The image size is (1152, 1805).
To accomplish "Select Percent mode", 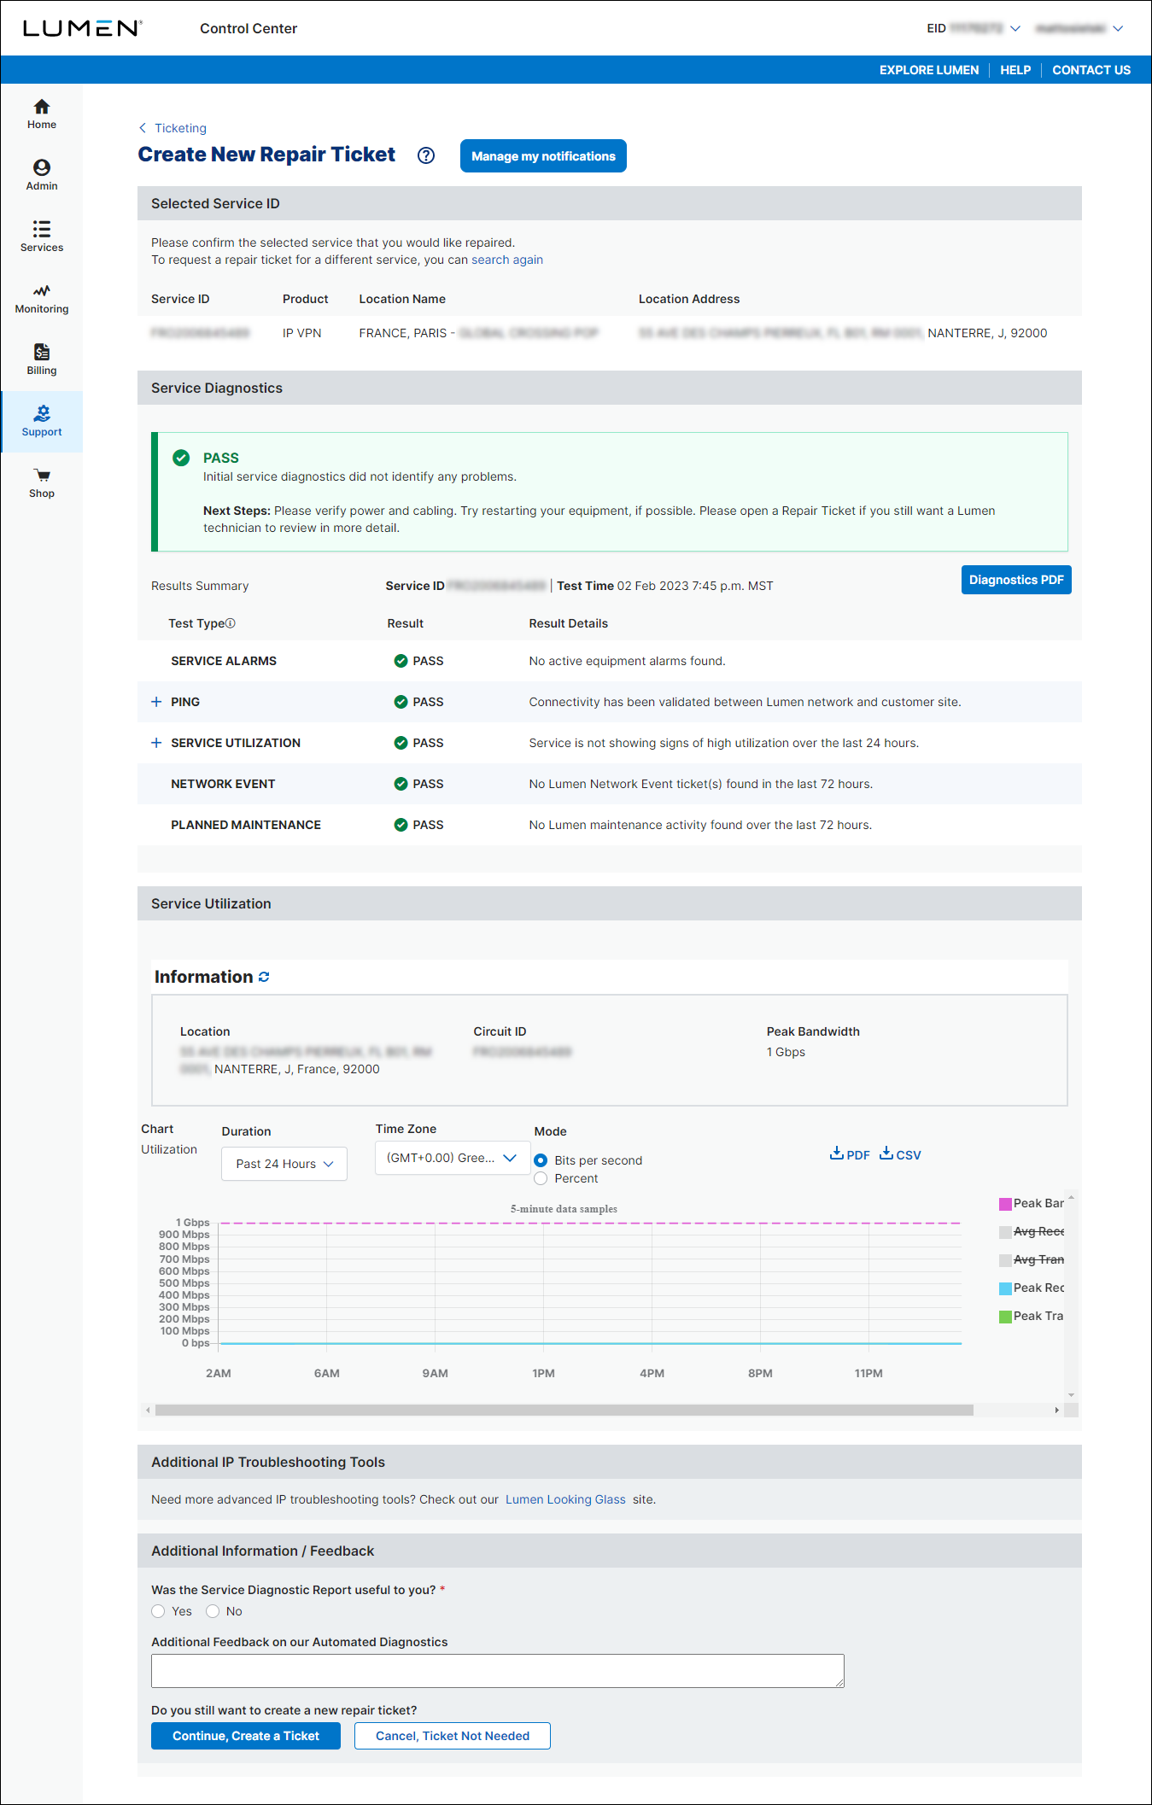I will (541, 1178).
